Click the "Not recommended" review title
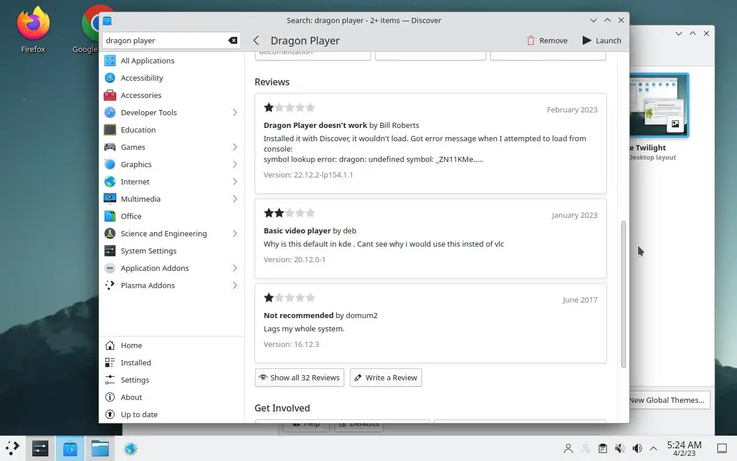Viewport: 737px width, 461px height. tap(298, 315)
